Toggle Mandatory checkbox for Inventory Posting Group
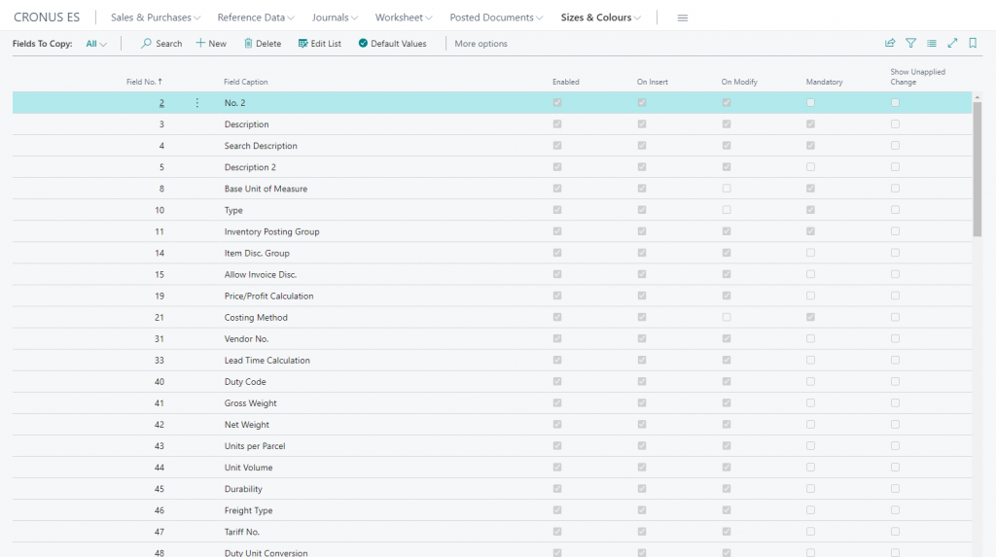Image resolution: width=996 pixels, height=557 pixels. click(x=810, y=231)
